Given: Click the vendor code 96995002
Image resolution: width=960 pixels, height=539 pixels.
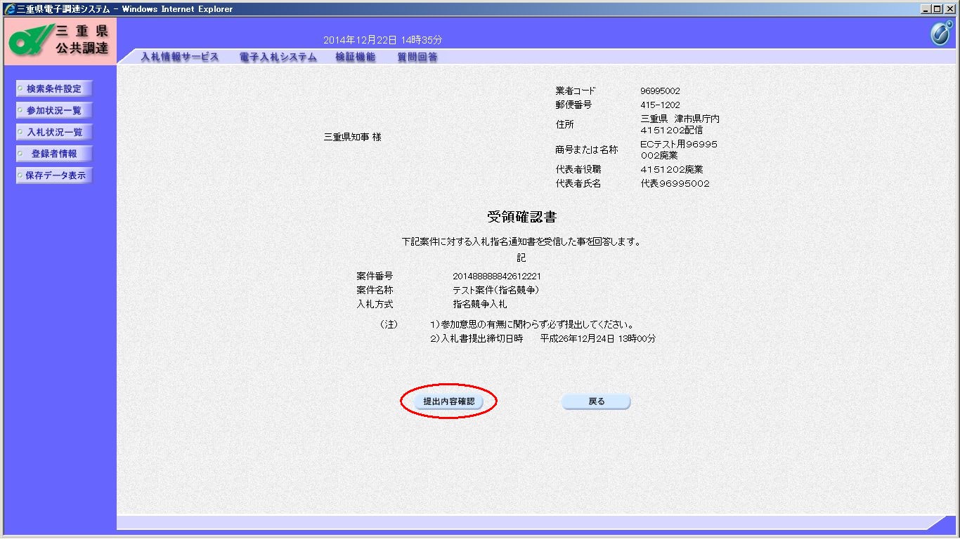Looking at the screenshot, I should (660, 91).
